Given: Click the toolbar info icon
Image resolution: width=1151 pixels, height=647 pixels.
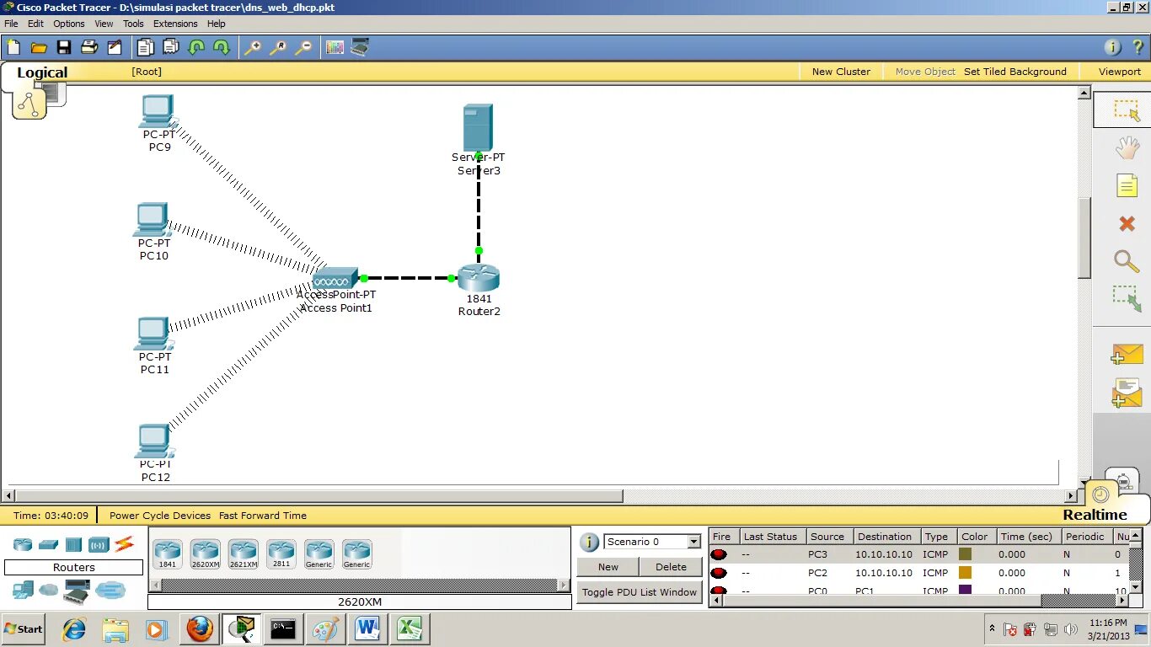Looking at the screenshot, I should pyautogui.click(x=1112, y=47).
